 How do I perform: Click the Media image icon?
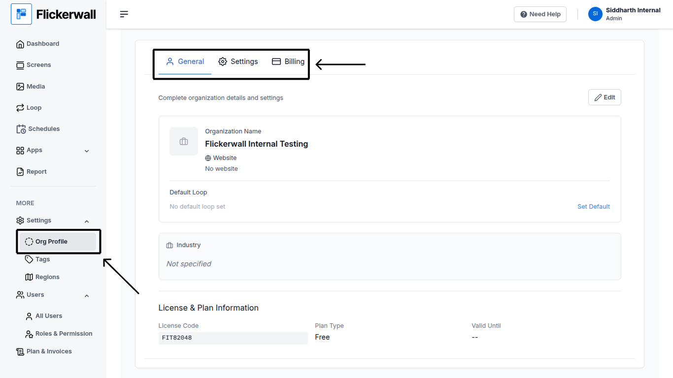pyautogui.click(x=20, y=87)
